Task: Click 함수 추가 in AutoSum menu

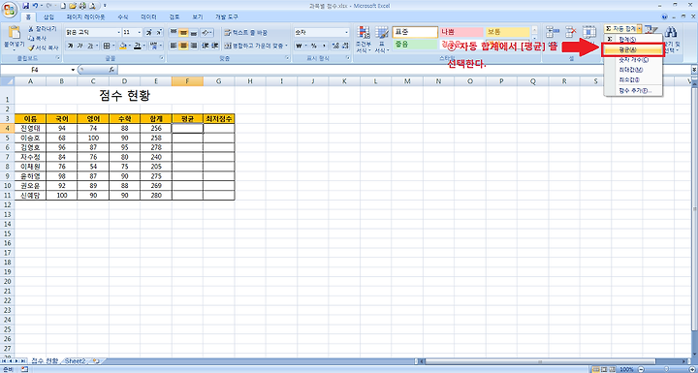Action: click(x=632, y=91)
